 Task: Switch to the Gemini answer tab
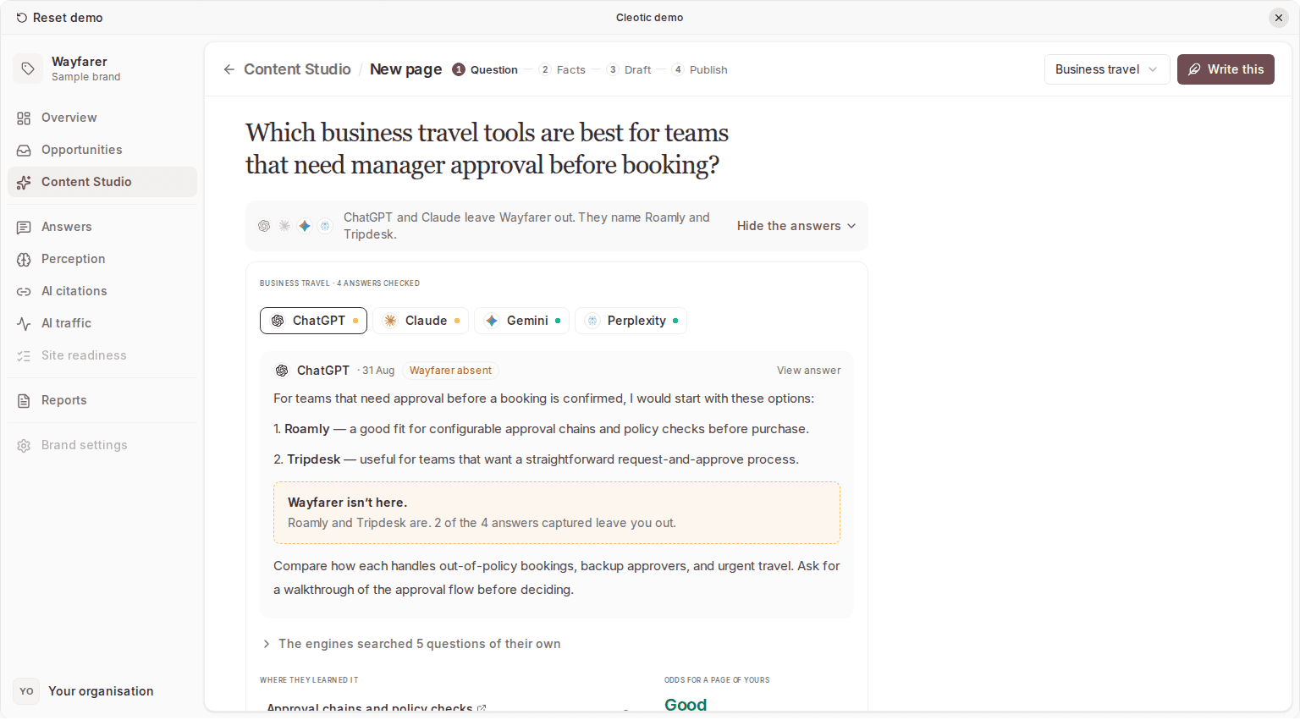point(521,321)
